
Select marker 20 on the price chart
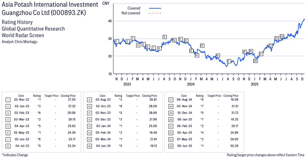pyautogui.click(x=255, y=61)
